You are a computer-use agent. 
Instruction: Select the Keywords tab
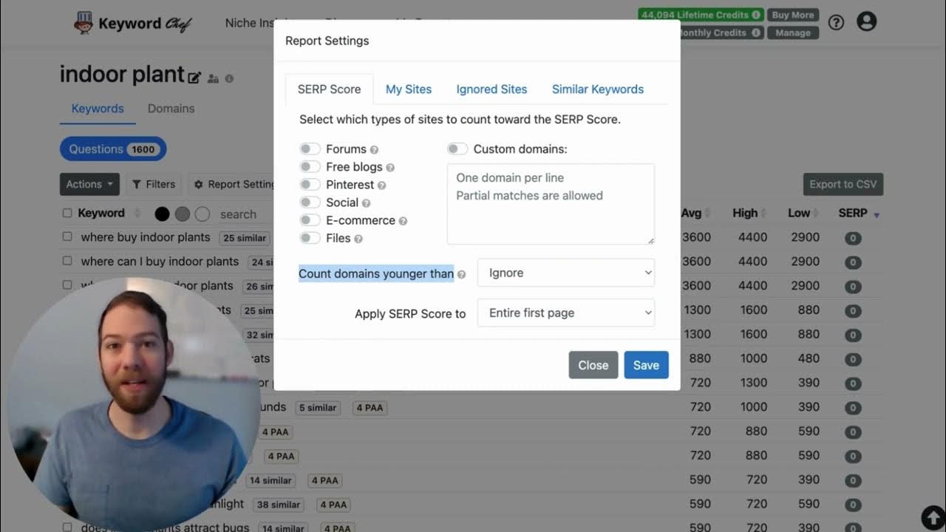98,109
